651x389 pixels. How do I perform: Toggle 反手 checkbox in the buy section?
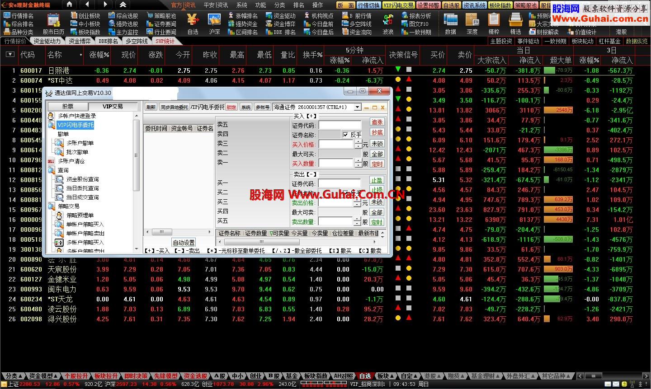click(346, 135)
